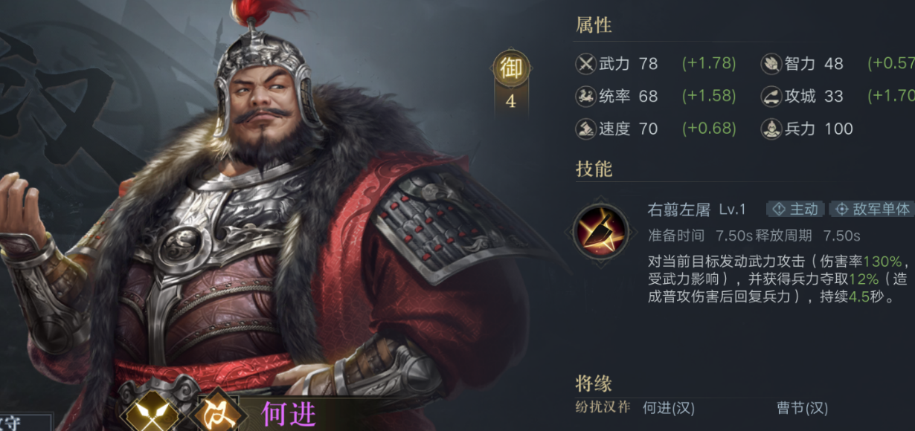The width and height of the screenshot is (915, 431).
Task: Open 何进(汉) in the 将缘 list
Action: coord(668,408)
